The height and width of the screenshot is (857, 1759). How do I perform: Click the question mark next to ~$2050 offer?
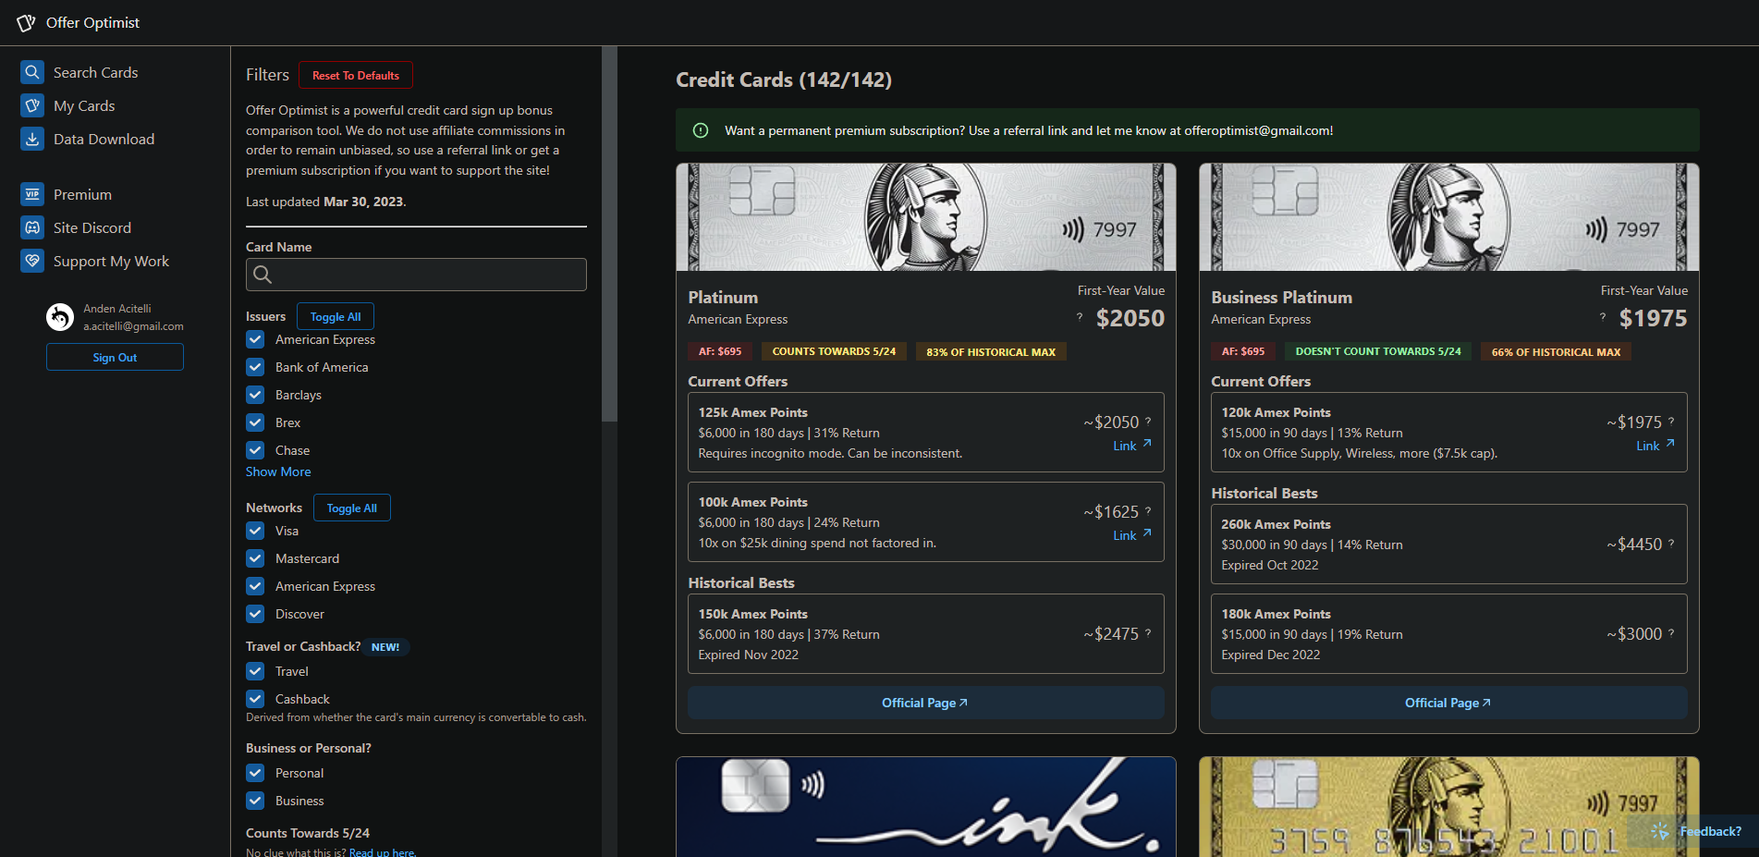coord(1148,421)
